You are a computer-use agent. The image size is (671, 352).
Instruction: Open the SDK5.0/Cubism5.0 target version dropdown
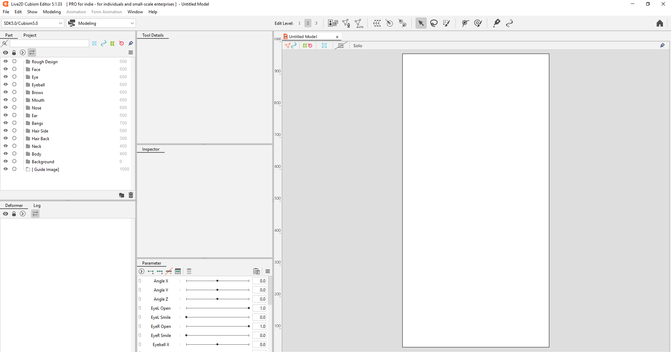click(33, 23)
